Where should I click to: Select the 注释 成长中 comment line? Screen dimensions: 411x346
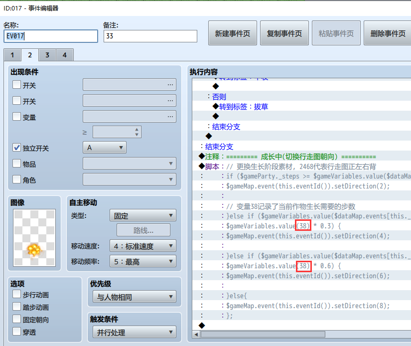[301, 157]
